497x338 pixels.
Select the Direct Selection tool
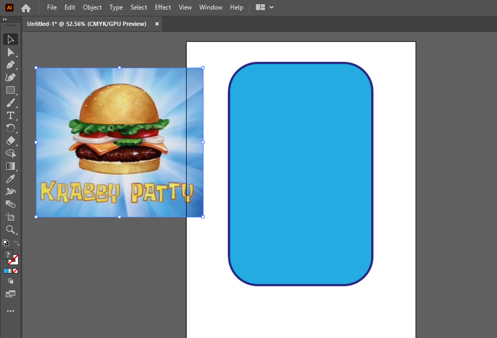tap(11, 52)
